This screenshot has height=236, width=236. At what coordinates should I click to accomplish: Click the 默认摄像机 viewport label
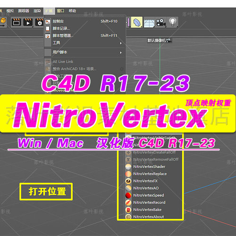157,41
